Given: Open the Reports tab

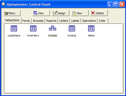Looking at the screenshot, I should 51,21.
